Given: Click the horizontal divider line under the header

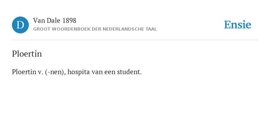Looking at the screenshot, I should click(135, 40).
